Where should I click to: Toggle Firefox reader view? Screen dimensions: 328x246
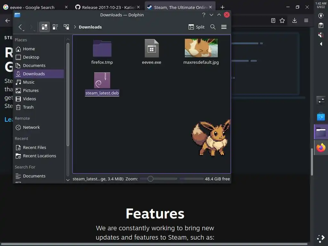click(273, 20)
